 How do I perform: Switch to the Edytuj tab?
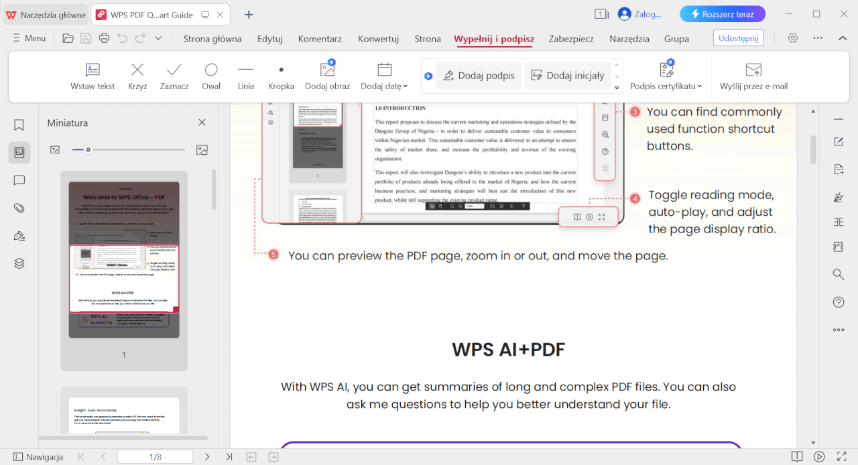click(270, 39)
